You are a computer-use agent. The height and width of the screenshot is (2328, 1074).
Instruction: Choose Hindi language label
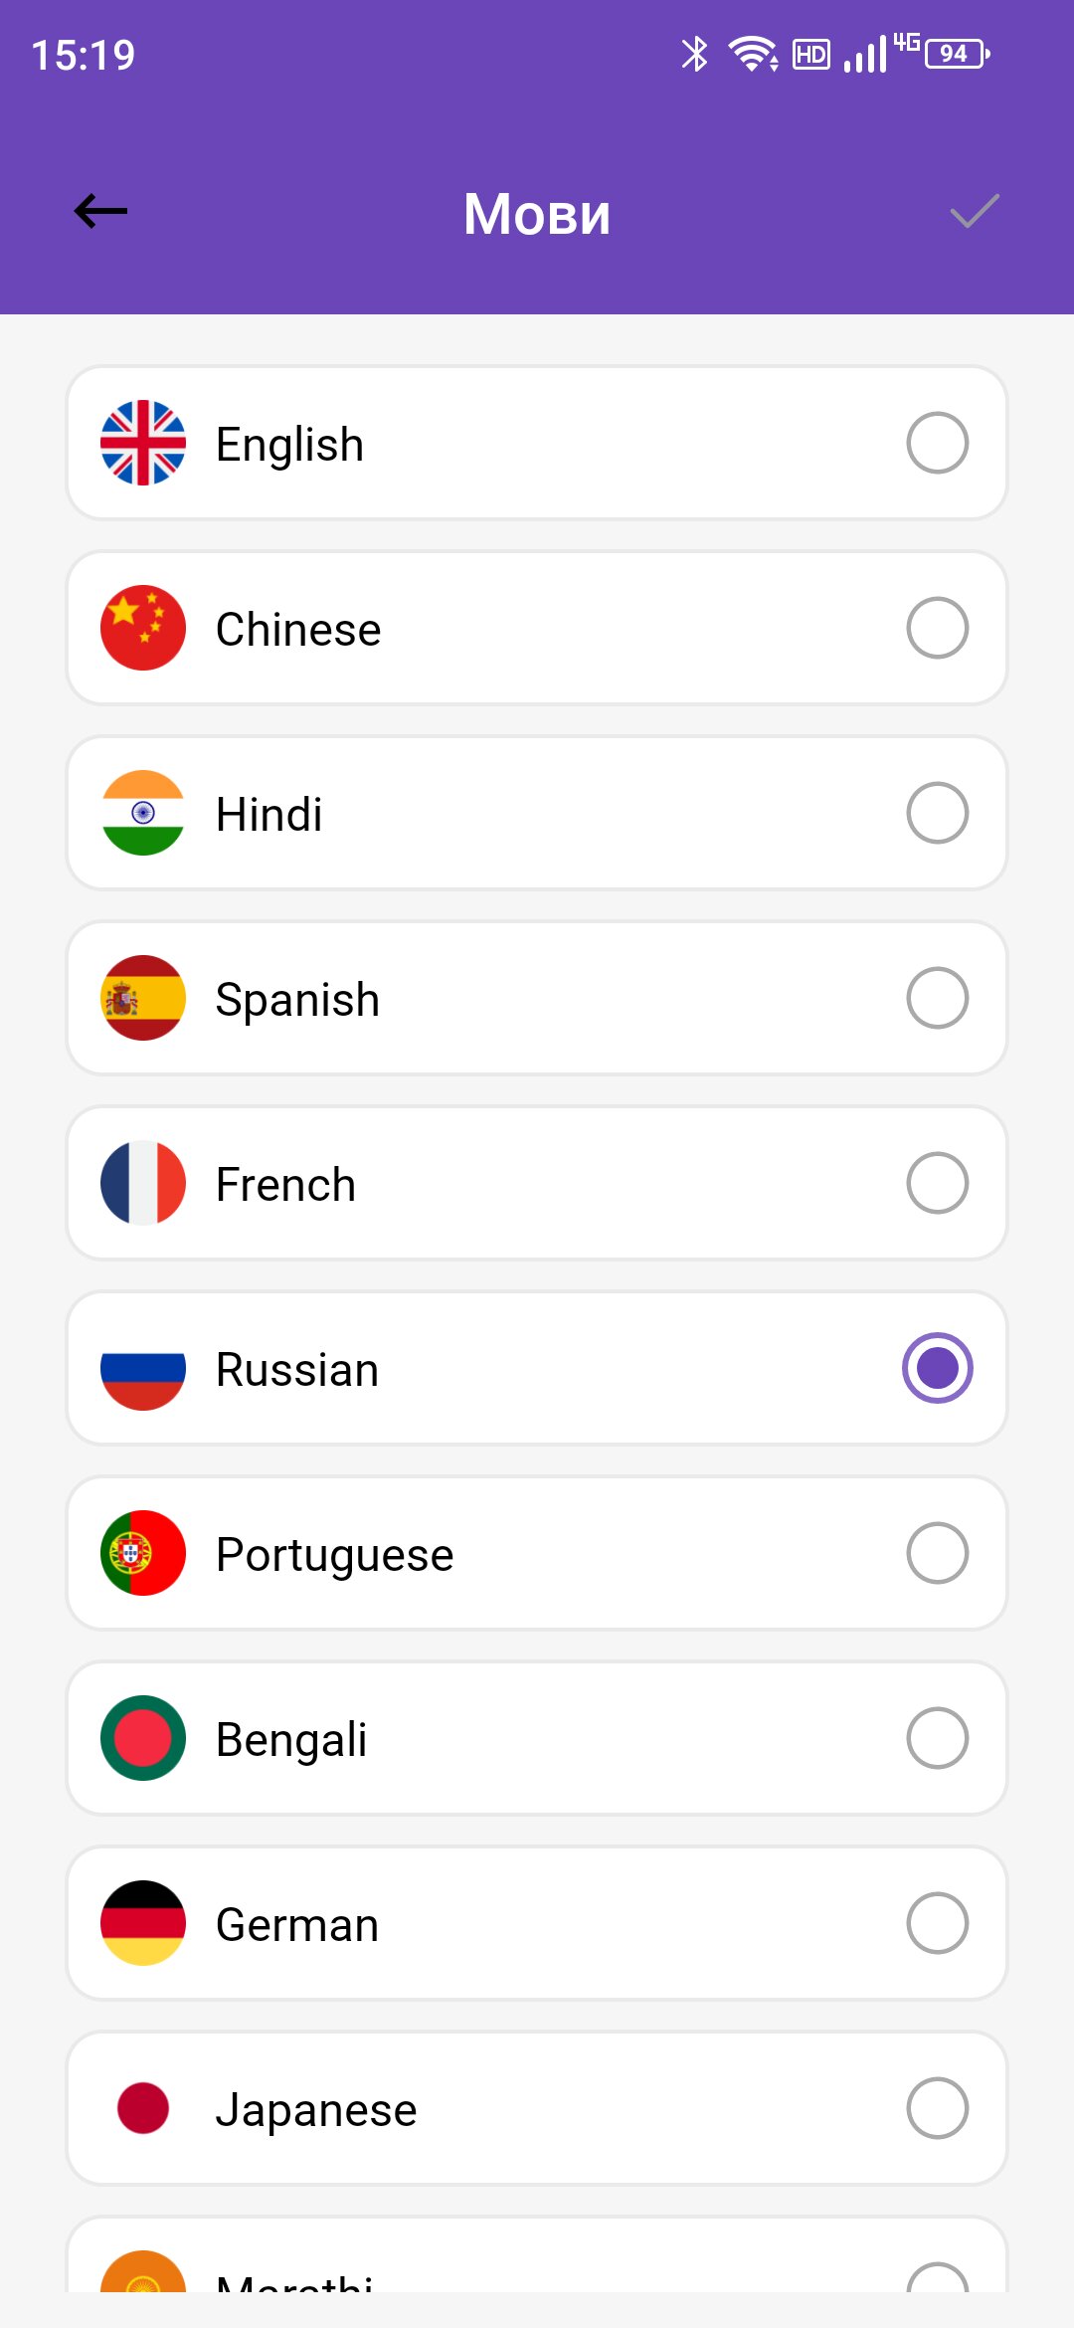click(x=269, y=815)
